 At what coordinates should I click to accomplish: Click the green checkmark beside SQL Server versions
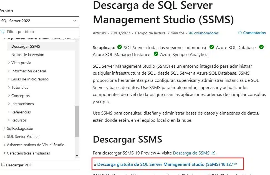pos(119,47)
